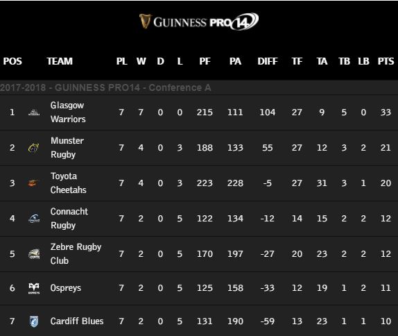
Task: Click Toyota Cheetahs team name
Action: [x=68, y=183]
